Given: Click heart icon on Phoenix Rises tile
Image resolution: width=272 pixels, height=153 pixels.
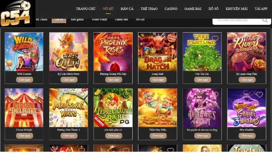Looking at the screenshot, I should click(126, 38).
